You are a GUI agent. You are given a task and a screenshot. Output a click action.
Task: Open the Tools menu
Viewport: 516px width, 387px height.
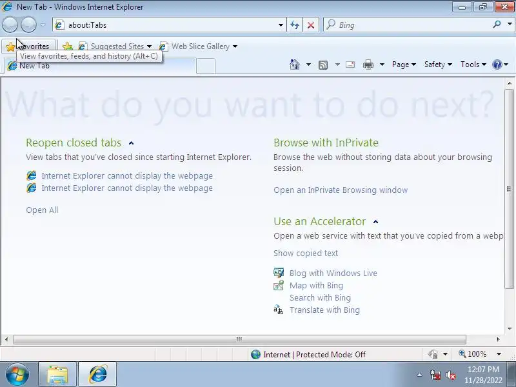tap(473, 64)
